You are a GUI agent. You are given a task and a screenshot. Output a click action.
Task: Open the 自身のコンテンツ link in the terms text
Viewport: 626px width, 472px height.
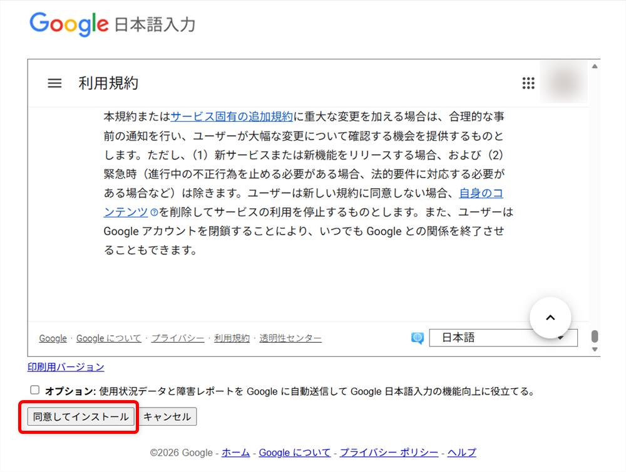[x=481, y=193]
